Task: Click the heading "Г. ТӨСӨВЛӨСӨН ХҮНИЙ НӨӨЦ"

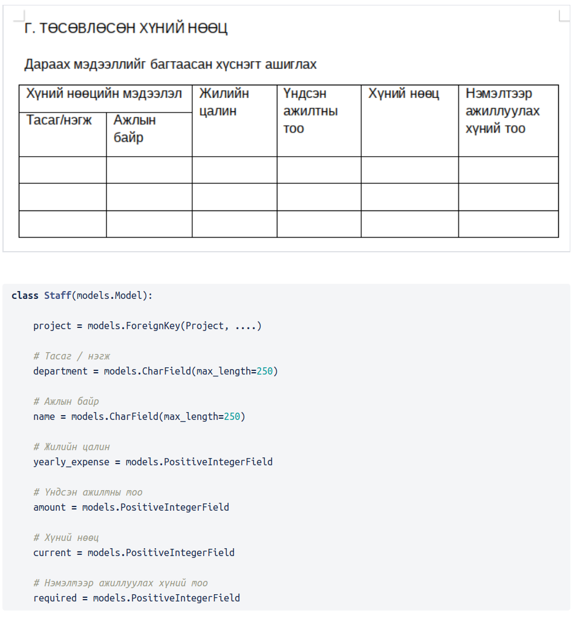Action: pyautogui.click(x=126, y=28)
